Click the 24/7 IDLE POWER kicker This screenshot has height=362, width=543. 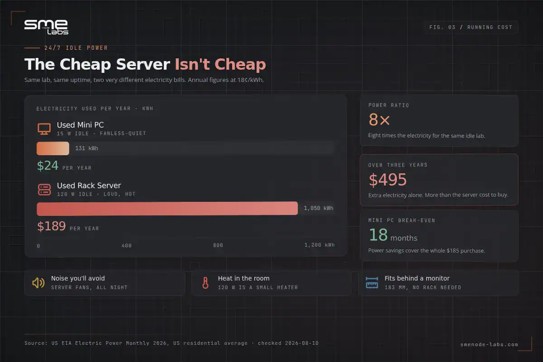(x=76, y=48)
